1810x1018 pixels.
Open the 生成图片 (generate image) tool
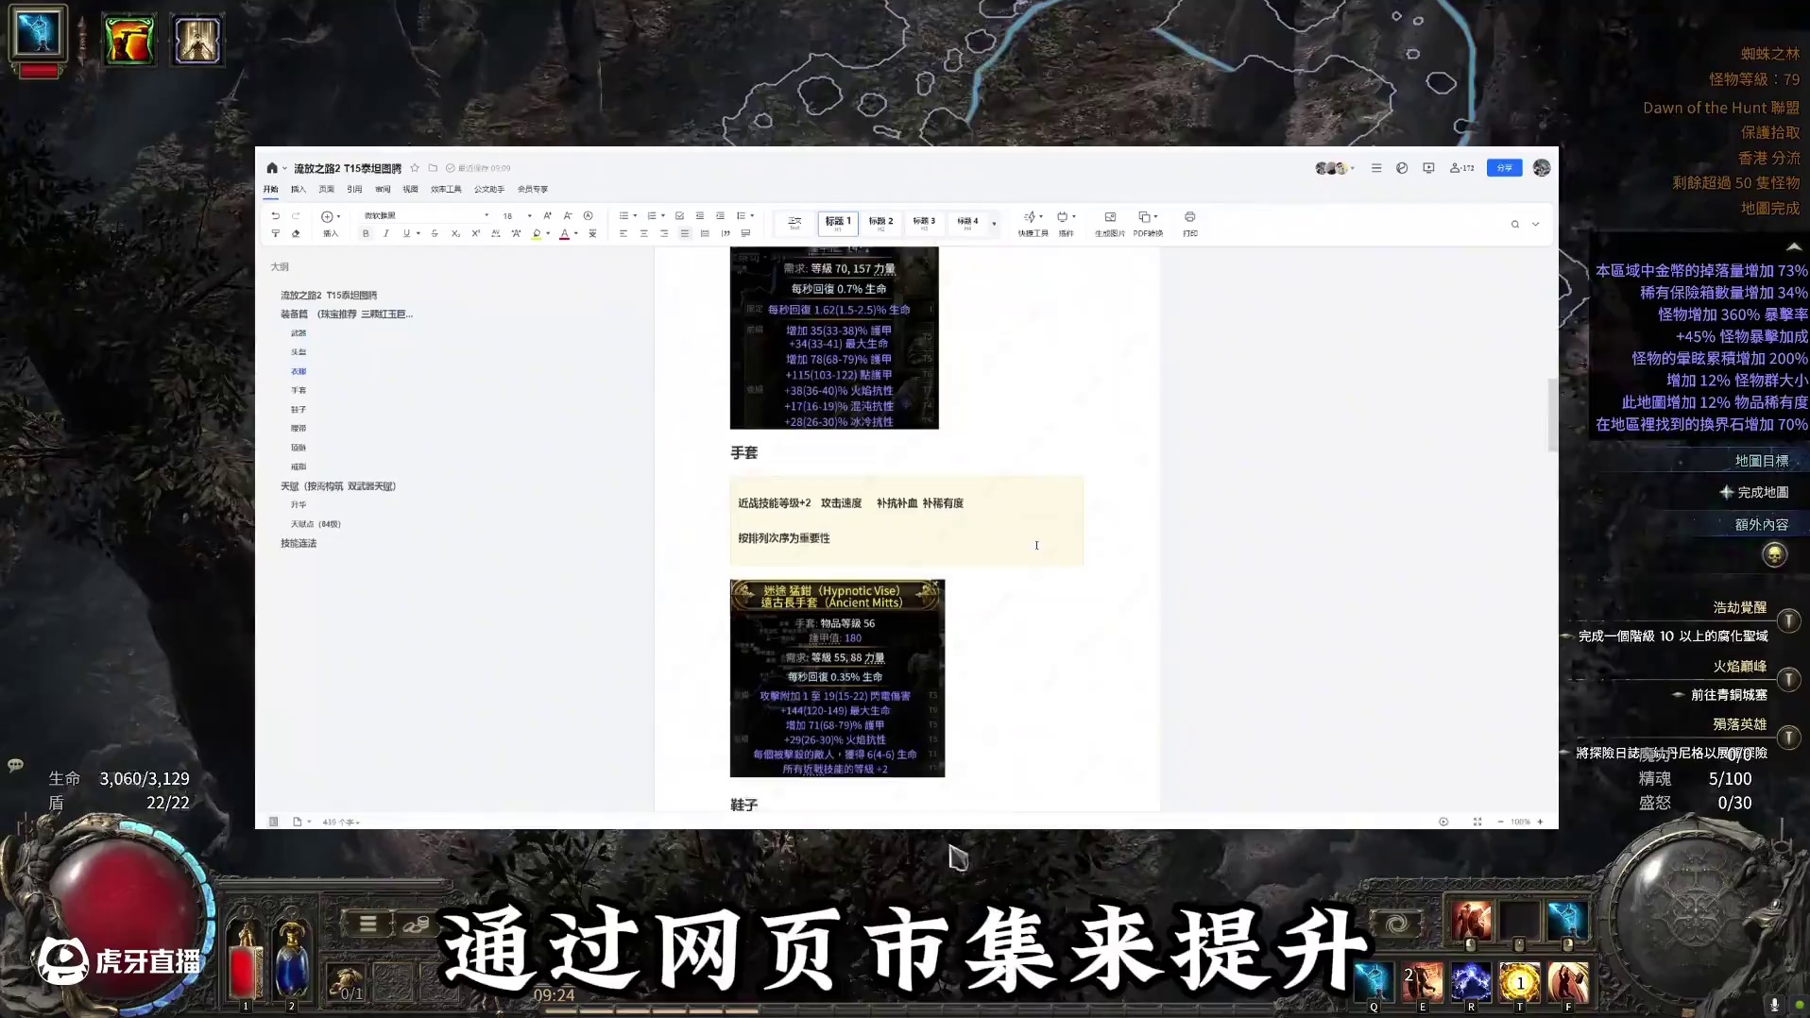[1110, 224]
